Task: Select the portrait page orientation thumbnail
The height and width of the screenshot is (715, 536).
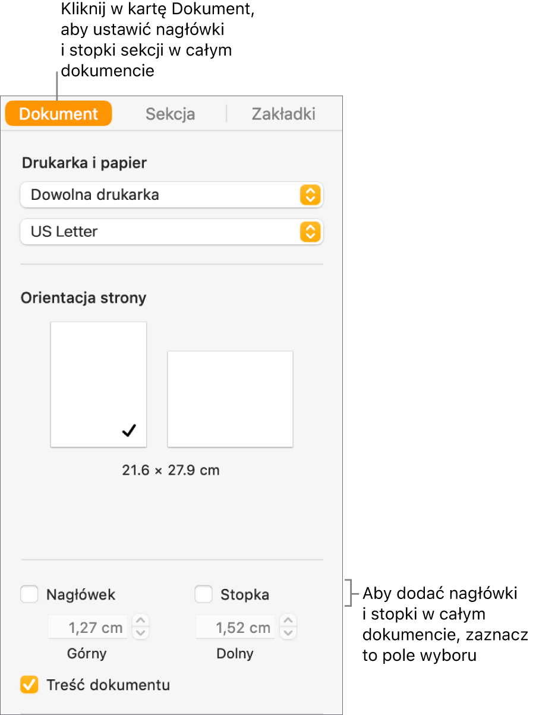Action: [x=99, y=384]
